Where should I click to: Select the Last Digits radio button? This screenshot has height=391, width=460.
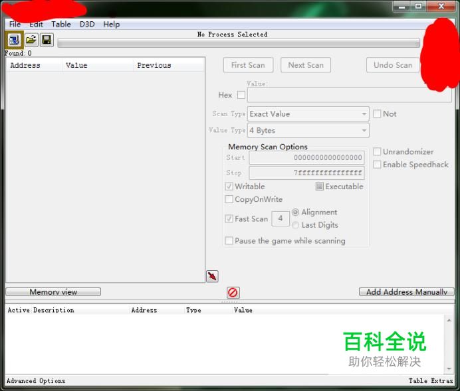[295, 225]
